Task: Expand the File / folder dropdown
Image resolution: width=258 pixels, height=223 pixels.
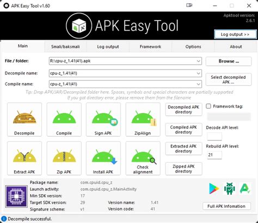Action: (199, 61)
